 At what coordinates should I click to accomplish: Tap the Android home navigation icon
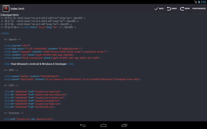[x=103, y=125]
